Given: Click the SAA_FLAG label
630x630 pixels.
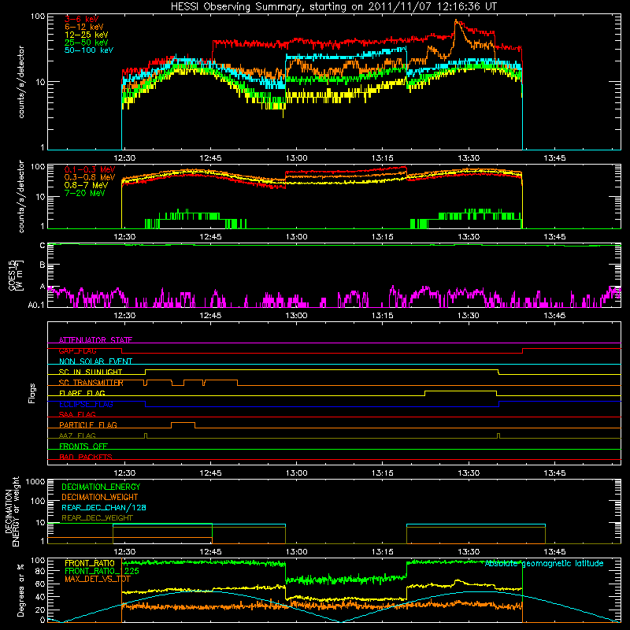Looking at the screenshot, I should pos(77,415).
